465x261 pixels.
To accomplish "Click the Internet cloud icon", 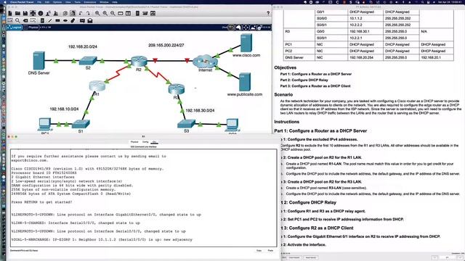I will (205, 62).
